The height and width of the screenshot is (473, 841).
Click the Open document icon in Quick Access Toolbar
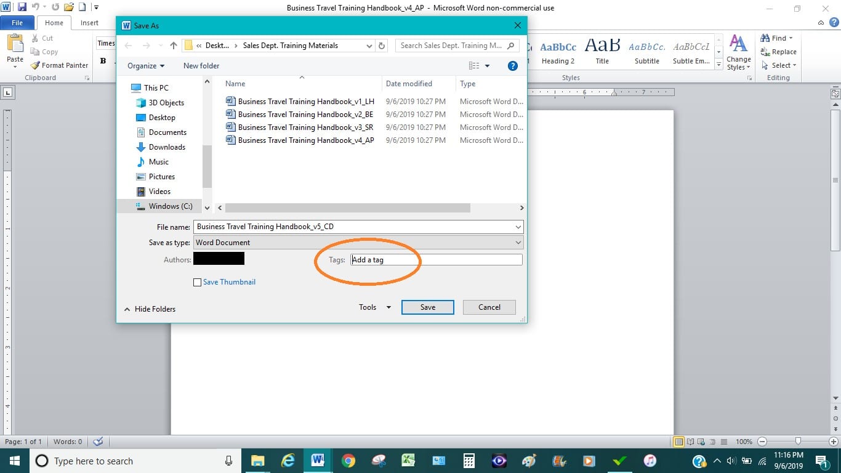click(68, 6)
